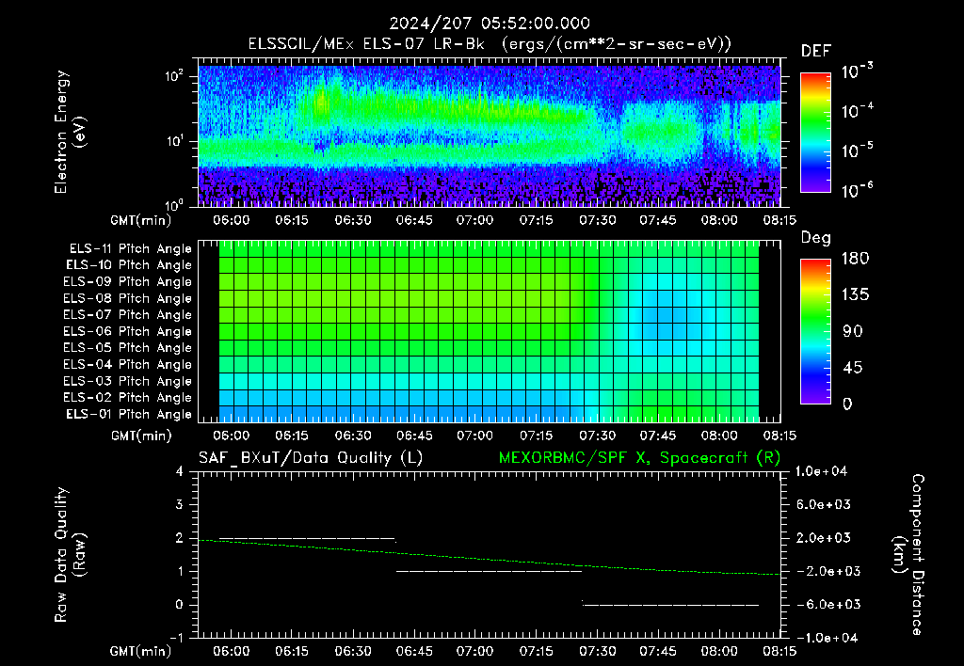Click the ELS-03 Pitch Angle row label
Viewport: 964px width, 666px height.
pyautogui.click(x=127, y=381)
